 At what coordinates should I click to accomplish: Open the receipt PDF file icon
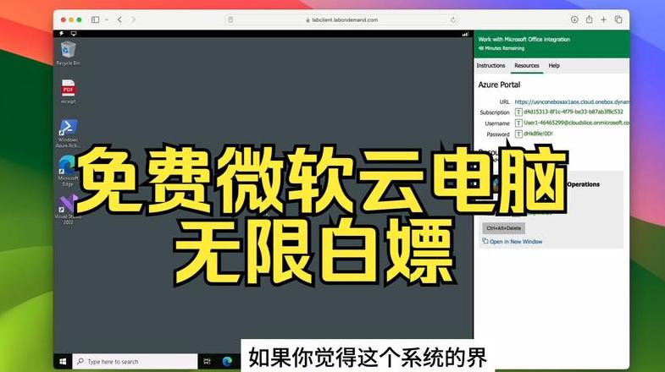tap(68, 91)
